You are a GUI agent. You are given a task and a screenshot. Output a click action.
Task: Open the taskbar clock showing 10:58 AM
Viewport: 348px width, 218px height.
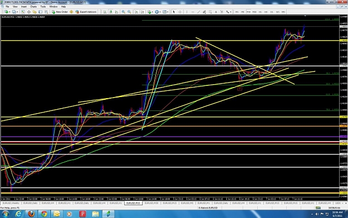pos(337,214)
